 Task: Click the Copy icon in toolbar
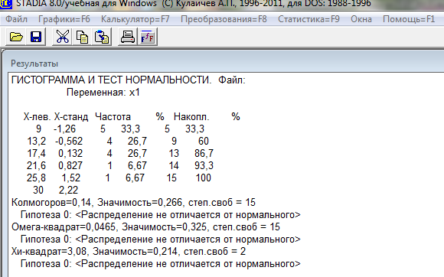(x=82, y=37)
